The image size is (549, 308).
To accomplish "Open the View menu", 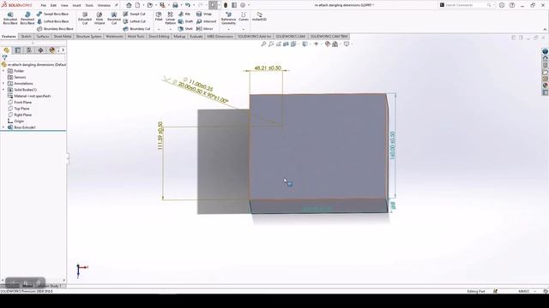I will 64,6.
